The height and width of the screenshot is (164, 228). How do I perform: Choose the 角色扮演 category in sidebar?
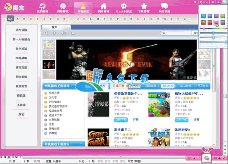tap(21, 49)
